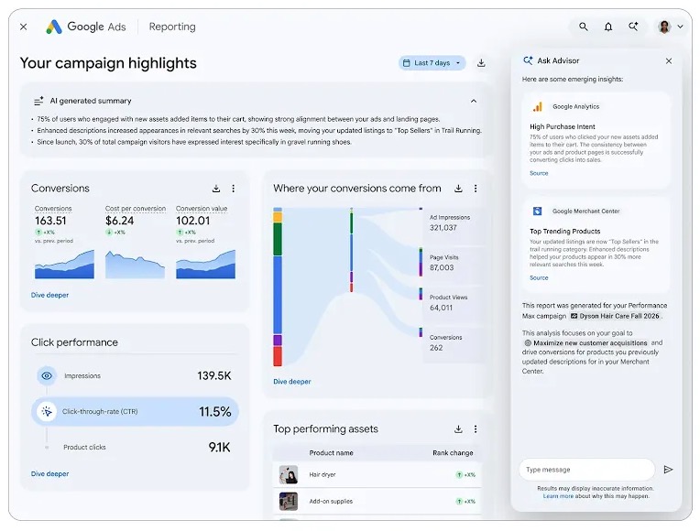Click the Maximize new customer acquisitions goal chip
Image resolution: width=700 pixels, height=531 pixels.
[x=585, y=343]
